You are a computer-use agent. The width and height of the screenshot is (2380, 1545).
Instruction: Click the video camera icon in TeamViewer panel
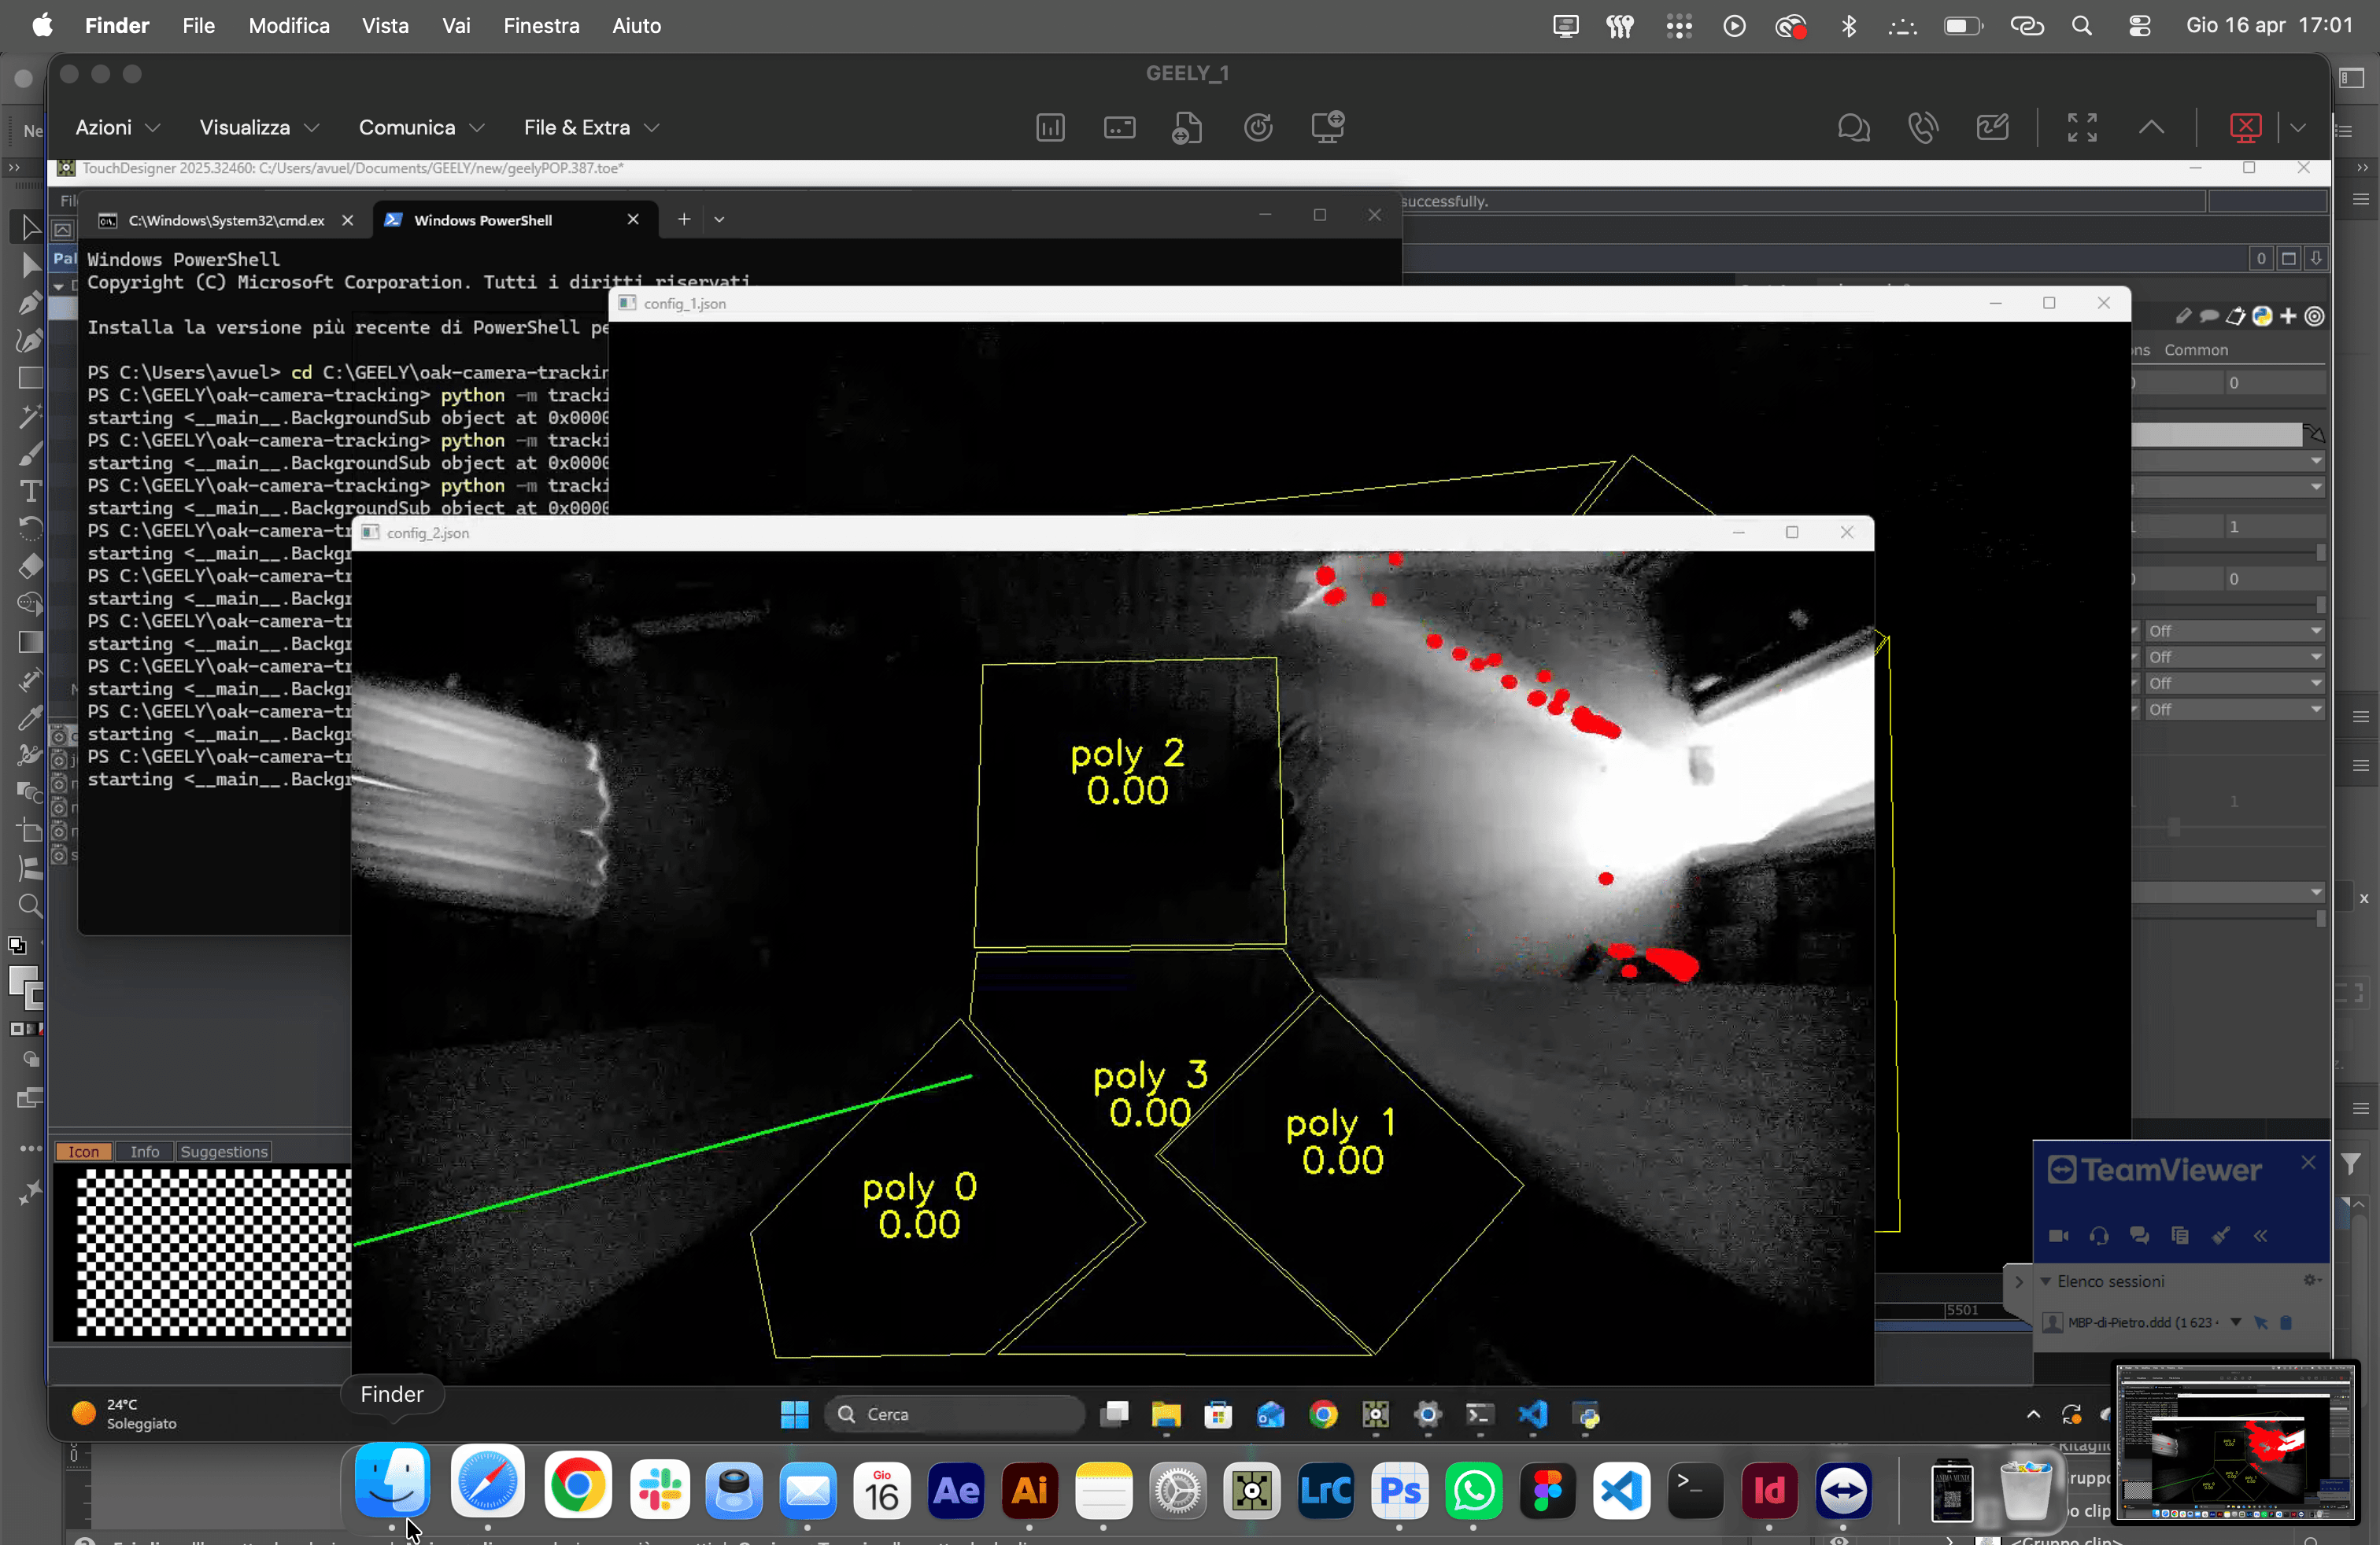point(2058,1236)
